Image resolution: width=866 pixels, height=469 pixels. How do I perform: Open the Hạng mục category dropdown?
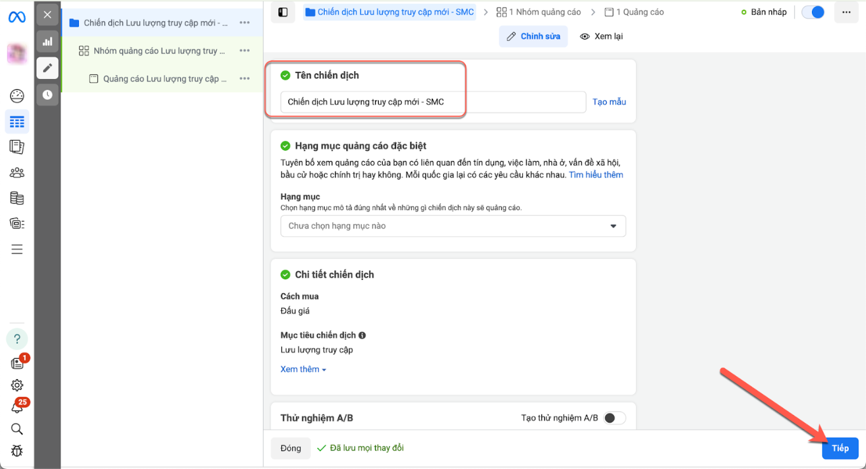tap(453, 226)
